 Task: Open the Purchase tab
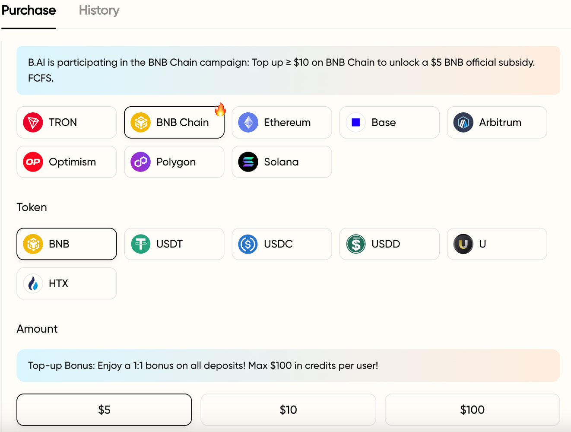29,10
